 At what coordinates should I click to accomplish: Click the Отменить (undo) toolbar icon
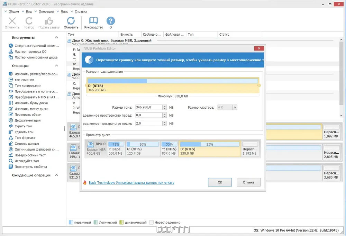click(12, 21)
